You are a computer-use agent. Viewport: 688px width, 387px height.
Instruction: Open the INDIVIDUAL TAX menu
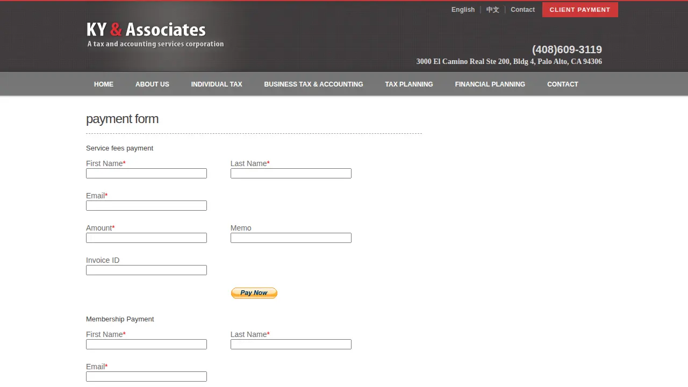(217, 84)
